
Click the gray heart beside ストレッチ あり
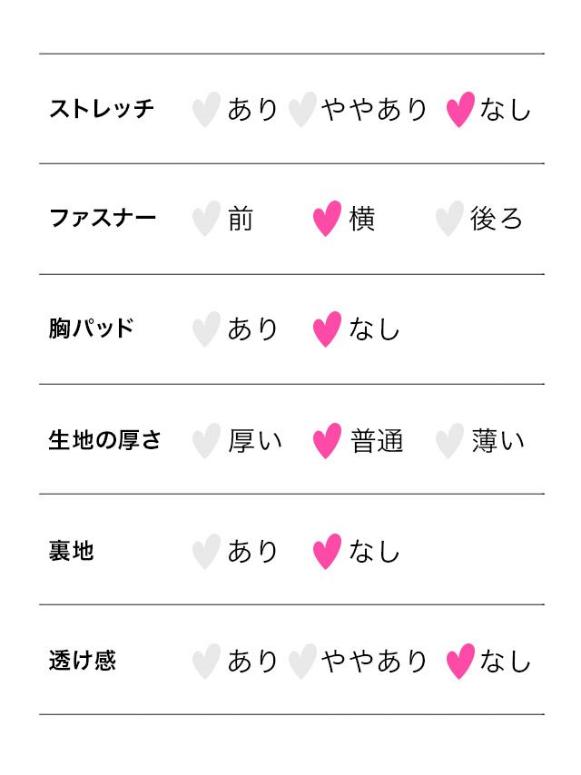(206, 110)
